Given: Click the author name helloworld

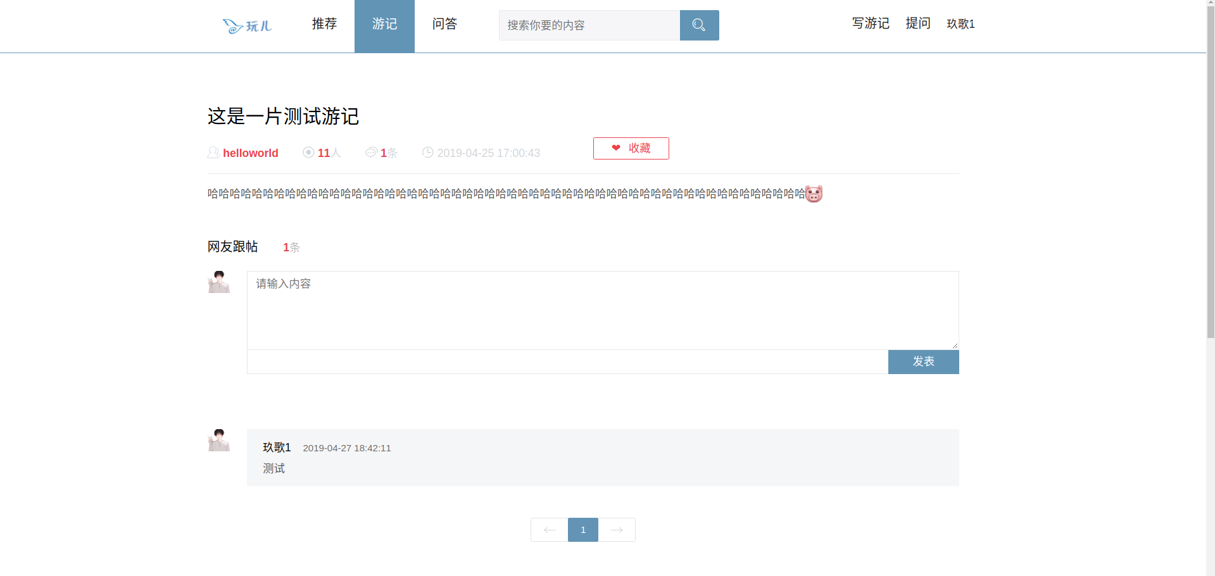Looking at the screenshot, I should tap(251, 153).
